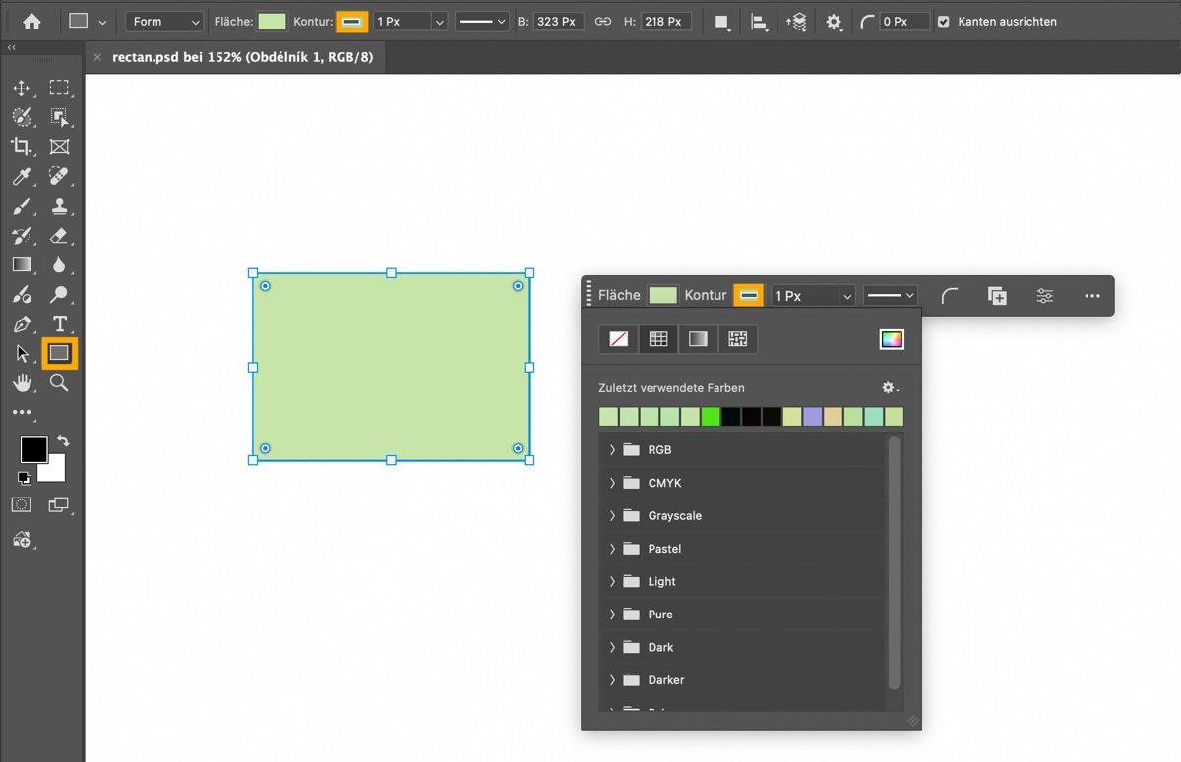Open the Form tool mode dropdown

(164, 22)
